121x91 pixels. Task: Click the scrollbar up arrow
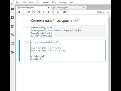(109, 16)
